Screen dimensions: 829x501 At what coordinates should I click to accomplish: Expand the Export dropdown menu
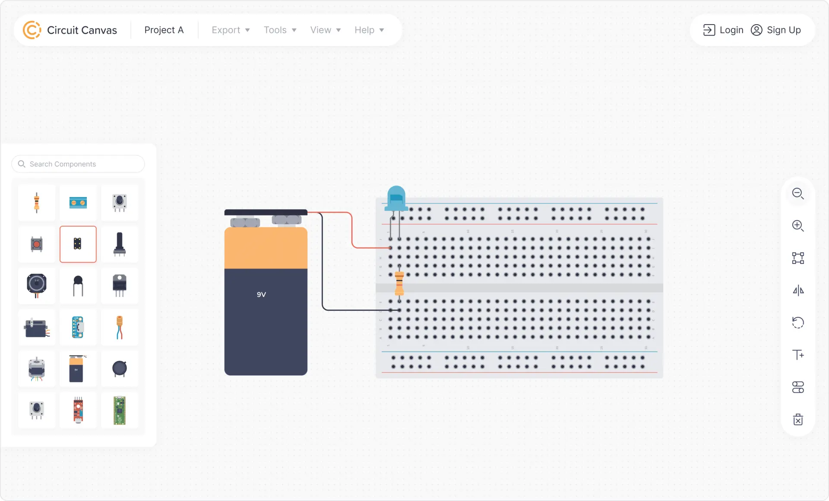tap(231, 30)
